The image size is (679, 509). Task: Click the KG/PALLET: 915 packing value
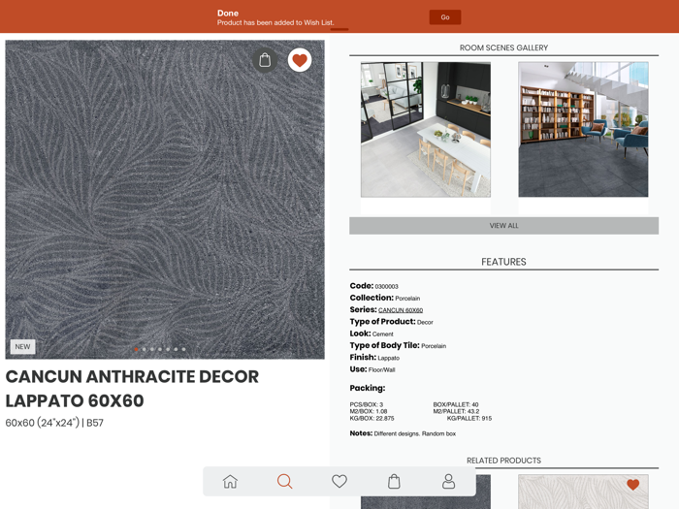(469, 419)
